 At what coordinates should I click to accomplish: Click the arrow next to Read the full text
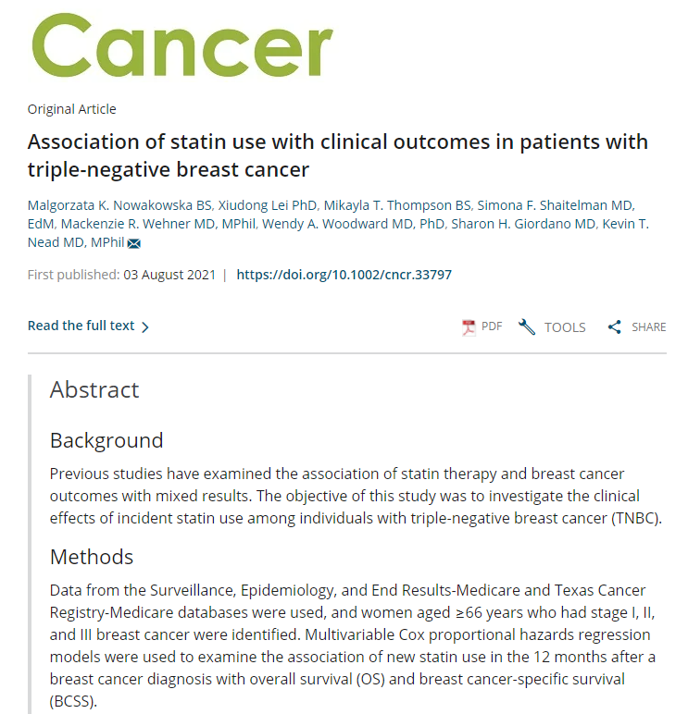tap(144, 326)
